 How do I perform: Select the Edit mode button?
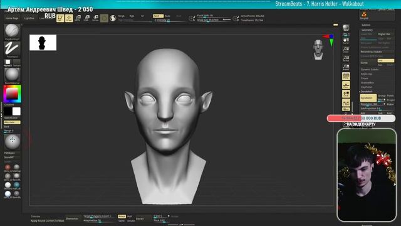[60, 18]
